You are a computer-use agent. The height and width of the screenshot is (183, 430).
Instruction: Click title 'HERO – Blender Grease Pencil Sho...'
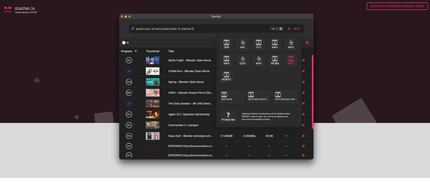(191, 93)
